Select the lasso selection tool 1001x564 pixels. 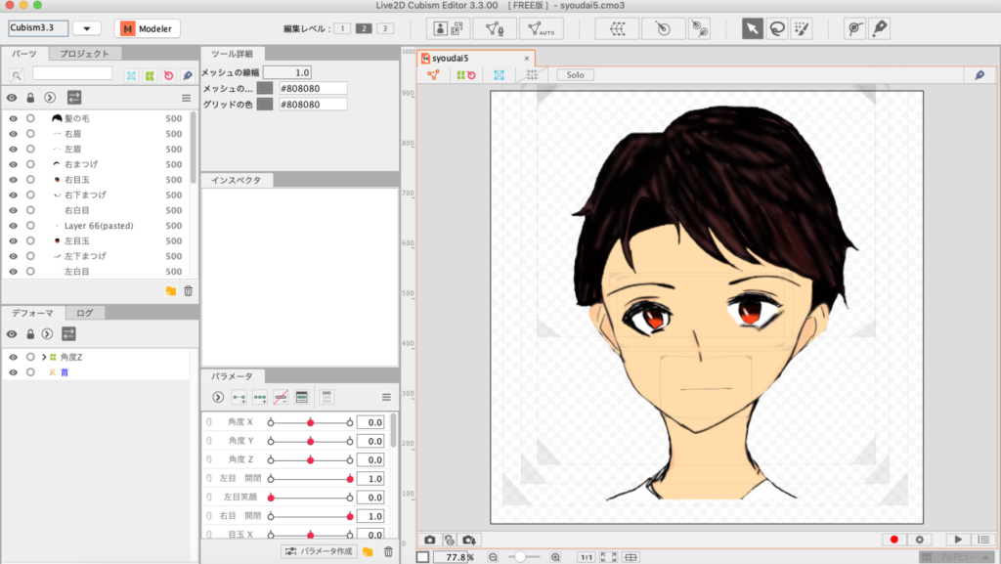click(x=777, y=29)
